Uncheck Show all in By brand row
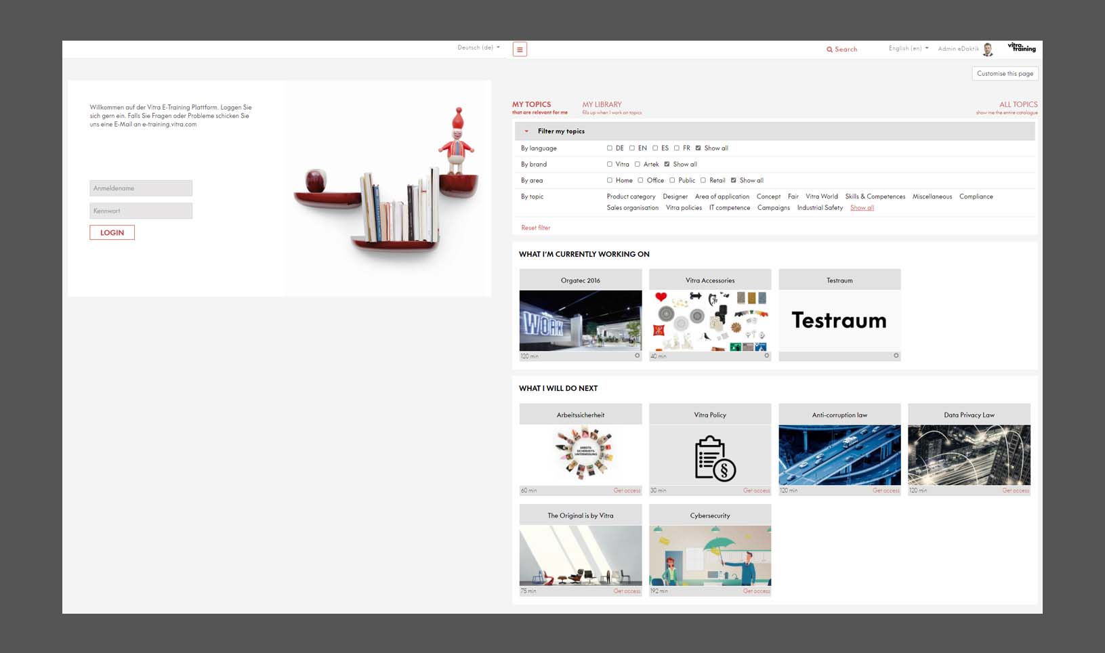The width and height of the screenshot is (1105, 653). click(x=667, y=165)
